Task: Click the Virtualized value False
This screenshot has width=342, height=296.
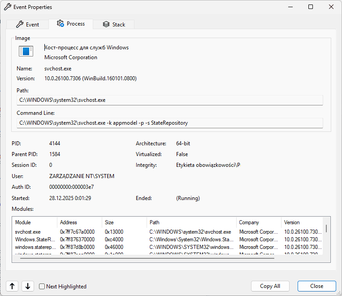Action: 182,154
